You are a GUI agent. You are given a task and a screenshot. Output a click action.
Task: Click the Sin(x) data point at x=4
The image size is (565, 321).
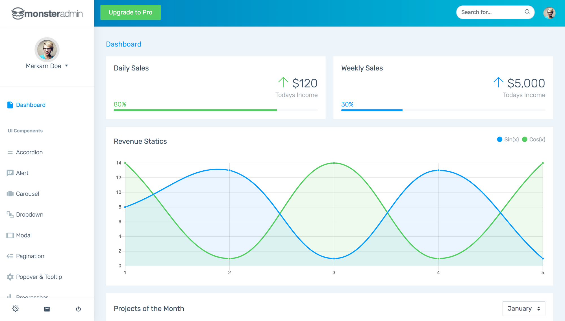click(x=438, y=170)
